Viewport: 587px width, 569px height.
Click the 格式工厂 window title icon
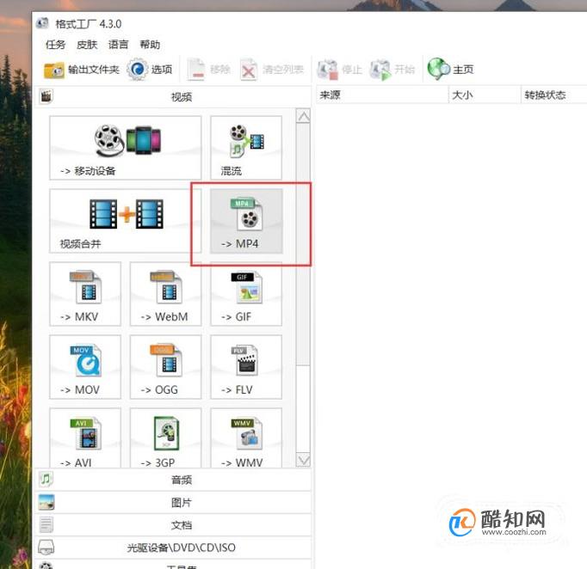42,23
